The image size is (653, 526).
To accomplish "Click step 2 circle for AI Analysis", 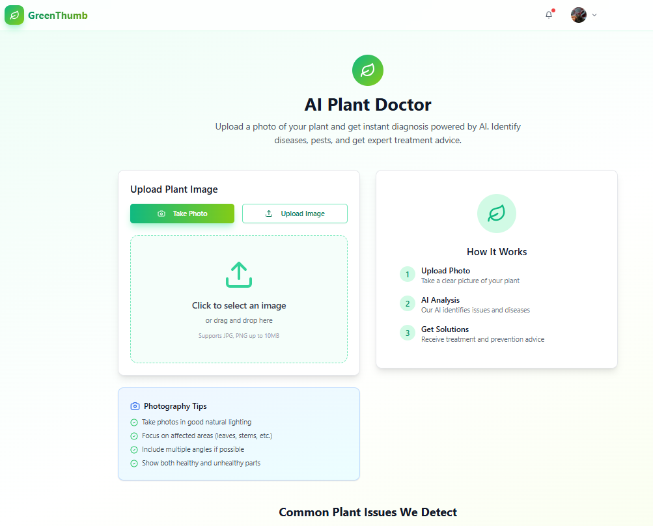I will point(407,303).
